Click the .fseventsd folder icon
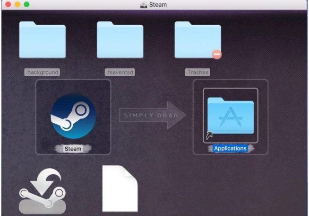309x216 pixels. 120,40
